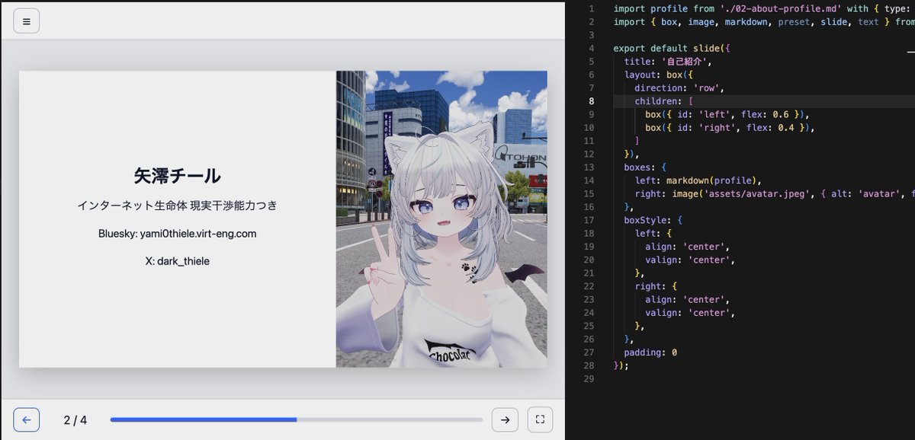Click the slide progress bar
Viewport: 915px width, 440px height.
point(297,419)
